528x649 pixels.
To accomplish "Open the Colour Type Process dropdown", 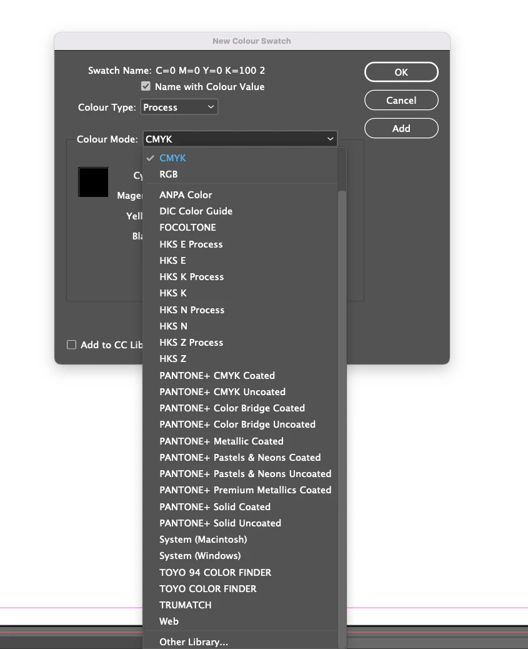I will click(179, 107).
